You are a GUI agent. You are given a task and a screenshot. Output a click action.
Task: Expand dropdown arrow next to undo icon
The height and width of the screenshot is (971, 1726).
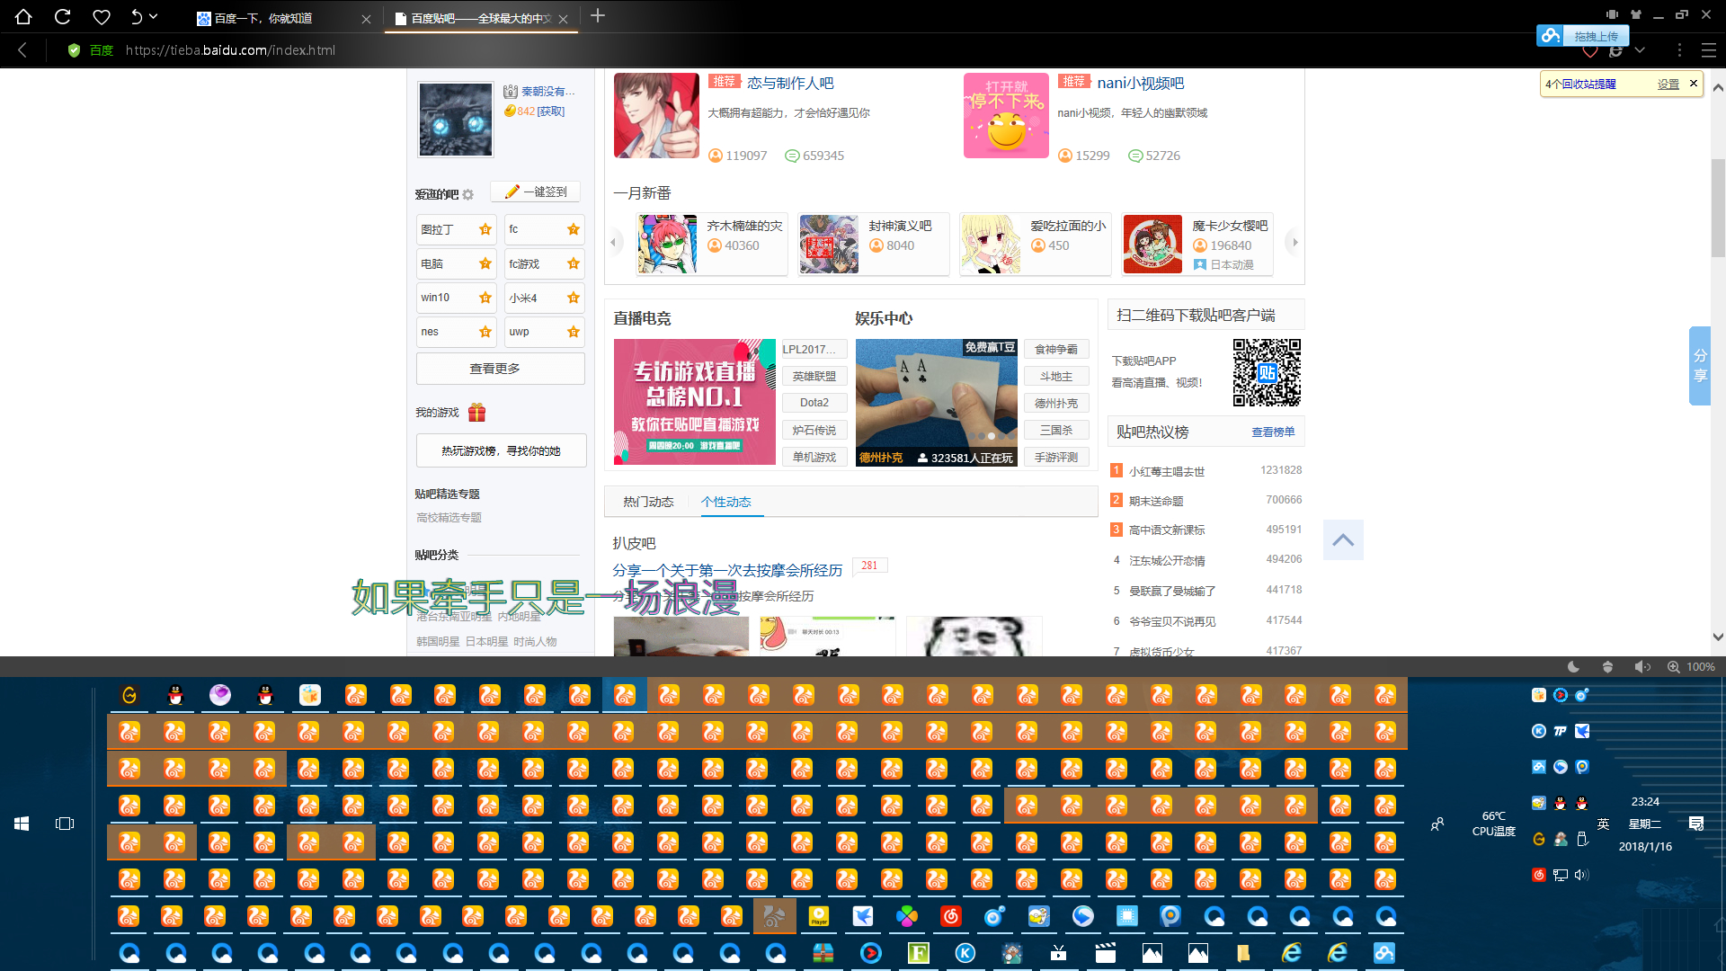pos(154,16)
